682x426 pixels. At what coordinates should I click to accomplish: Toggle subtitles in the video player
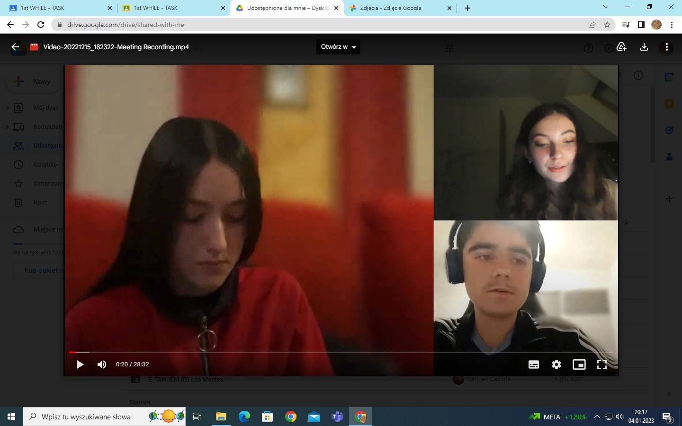tap(534, 364)
